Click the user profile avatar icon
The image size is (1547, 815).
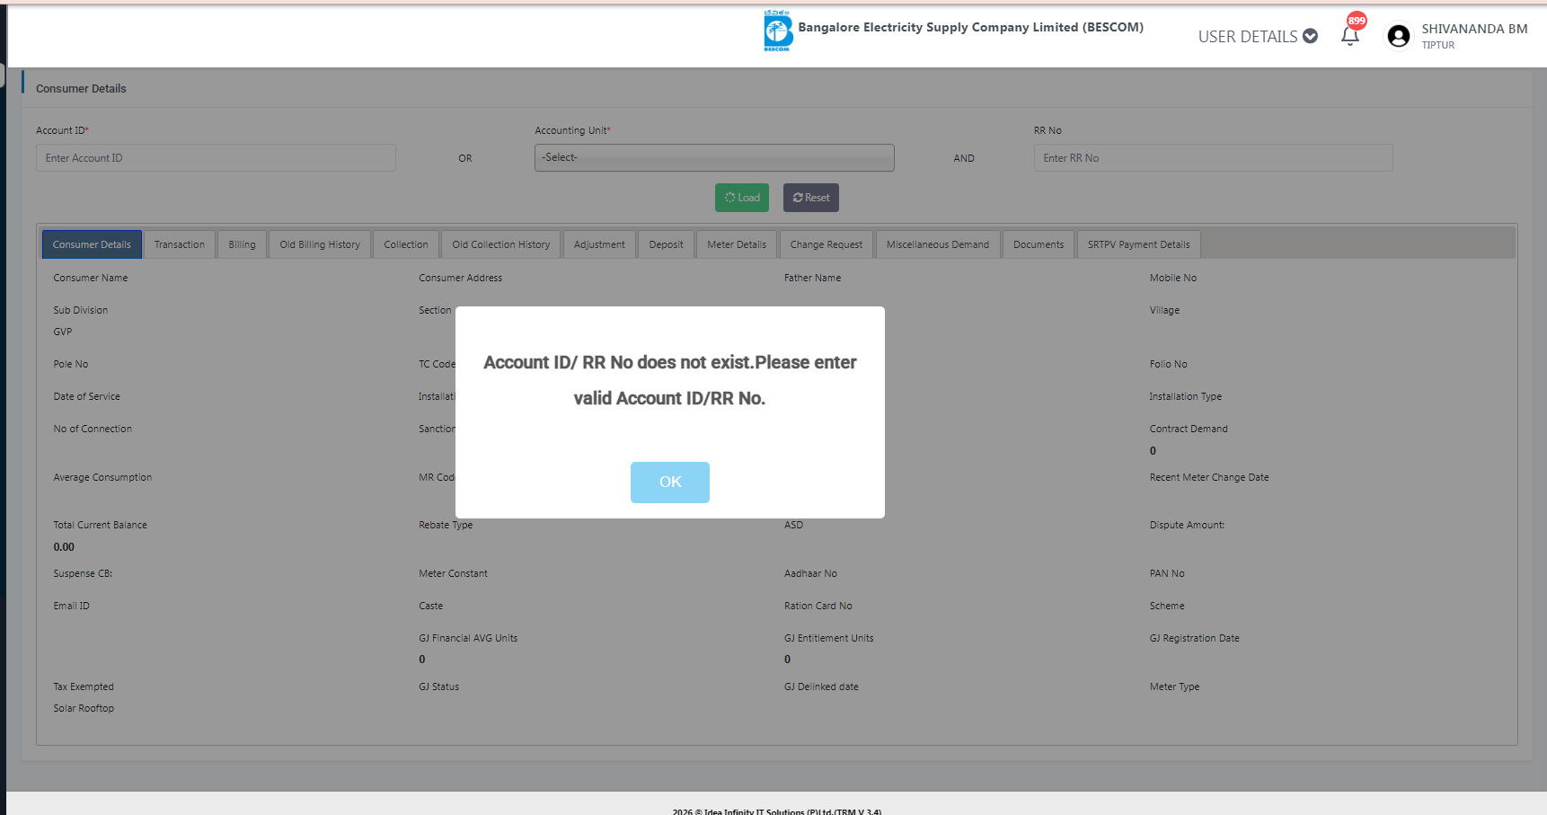pyautogui.click(x=1398, y=36)
